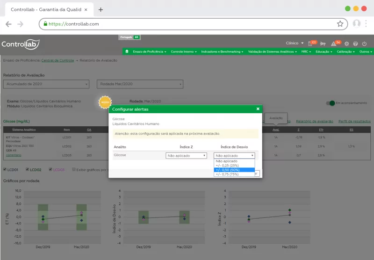The width and height of the screenshot is (374, 260).
Task: Open the megaphone announcements icon
Action: click(323, 43)
